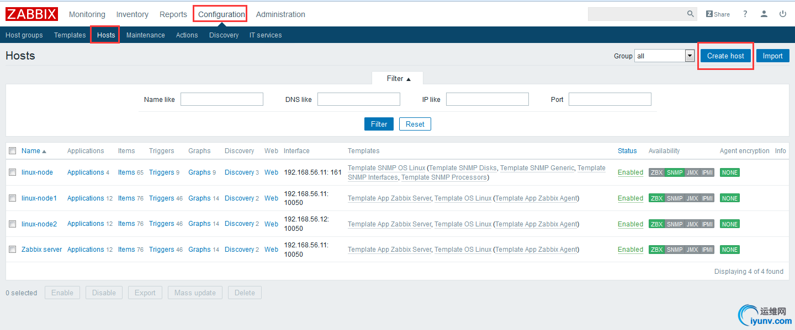Toggle the select-all hosts checkbox
This screenshot has width=795, height=330.
pos(13,150)
